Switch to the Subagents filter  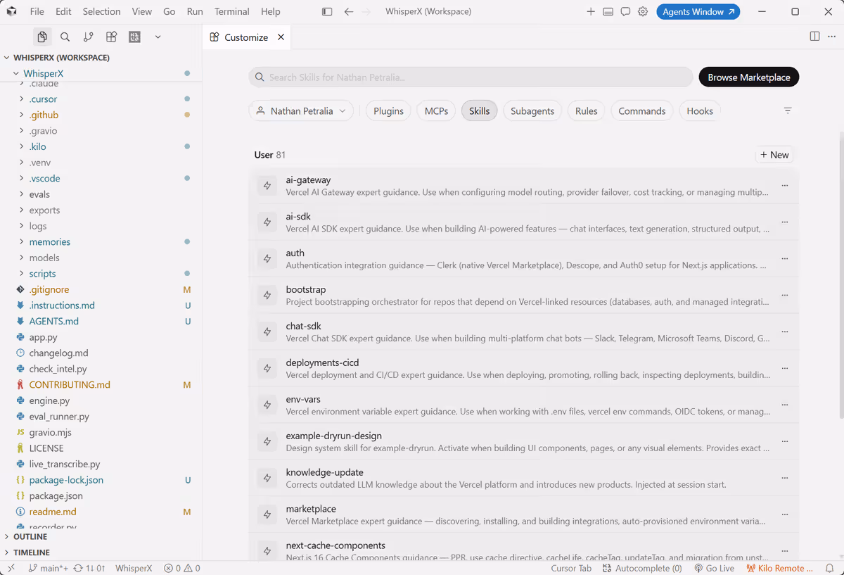[x=532, y=111]
